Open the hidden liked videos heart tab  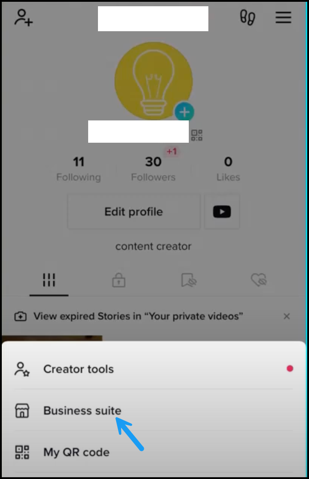coord(259,280)
